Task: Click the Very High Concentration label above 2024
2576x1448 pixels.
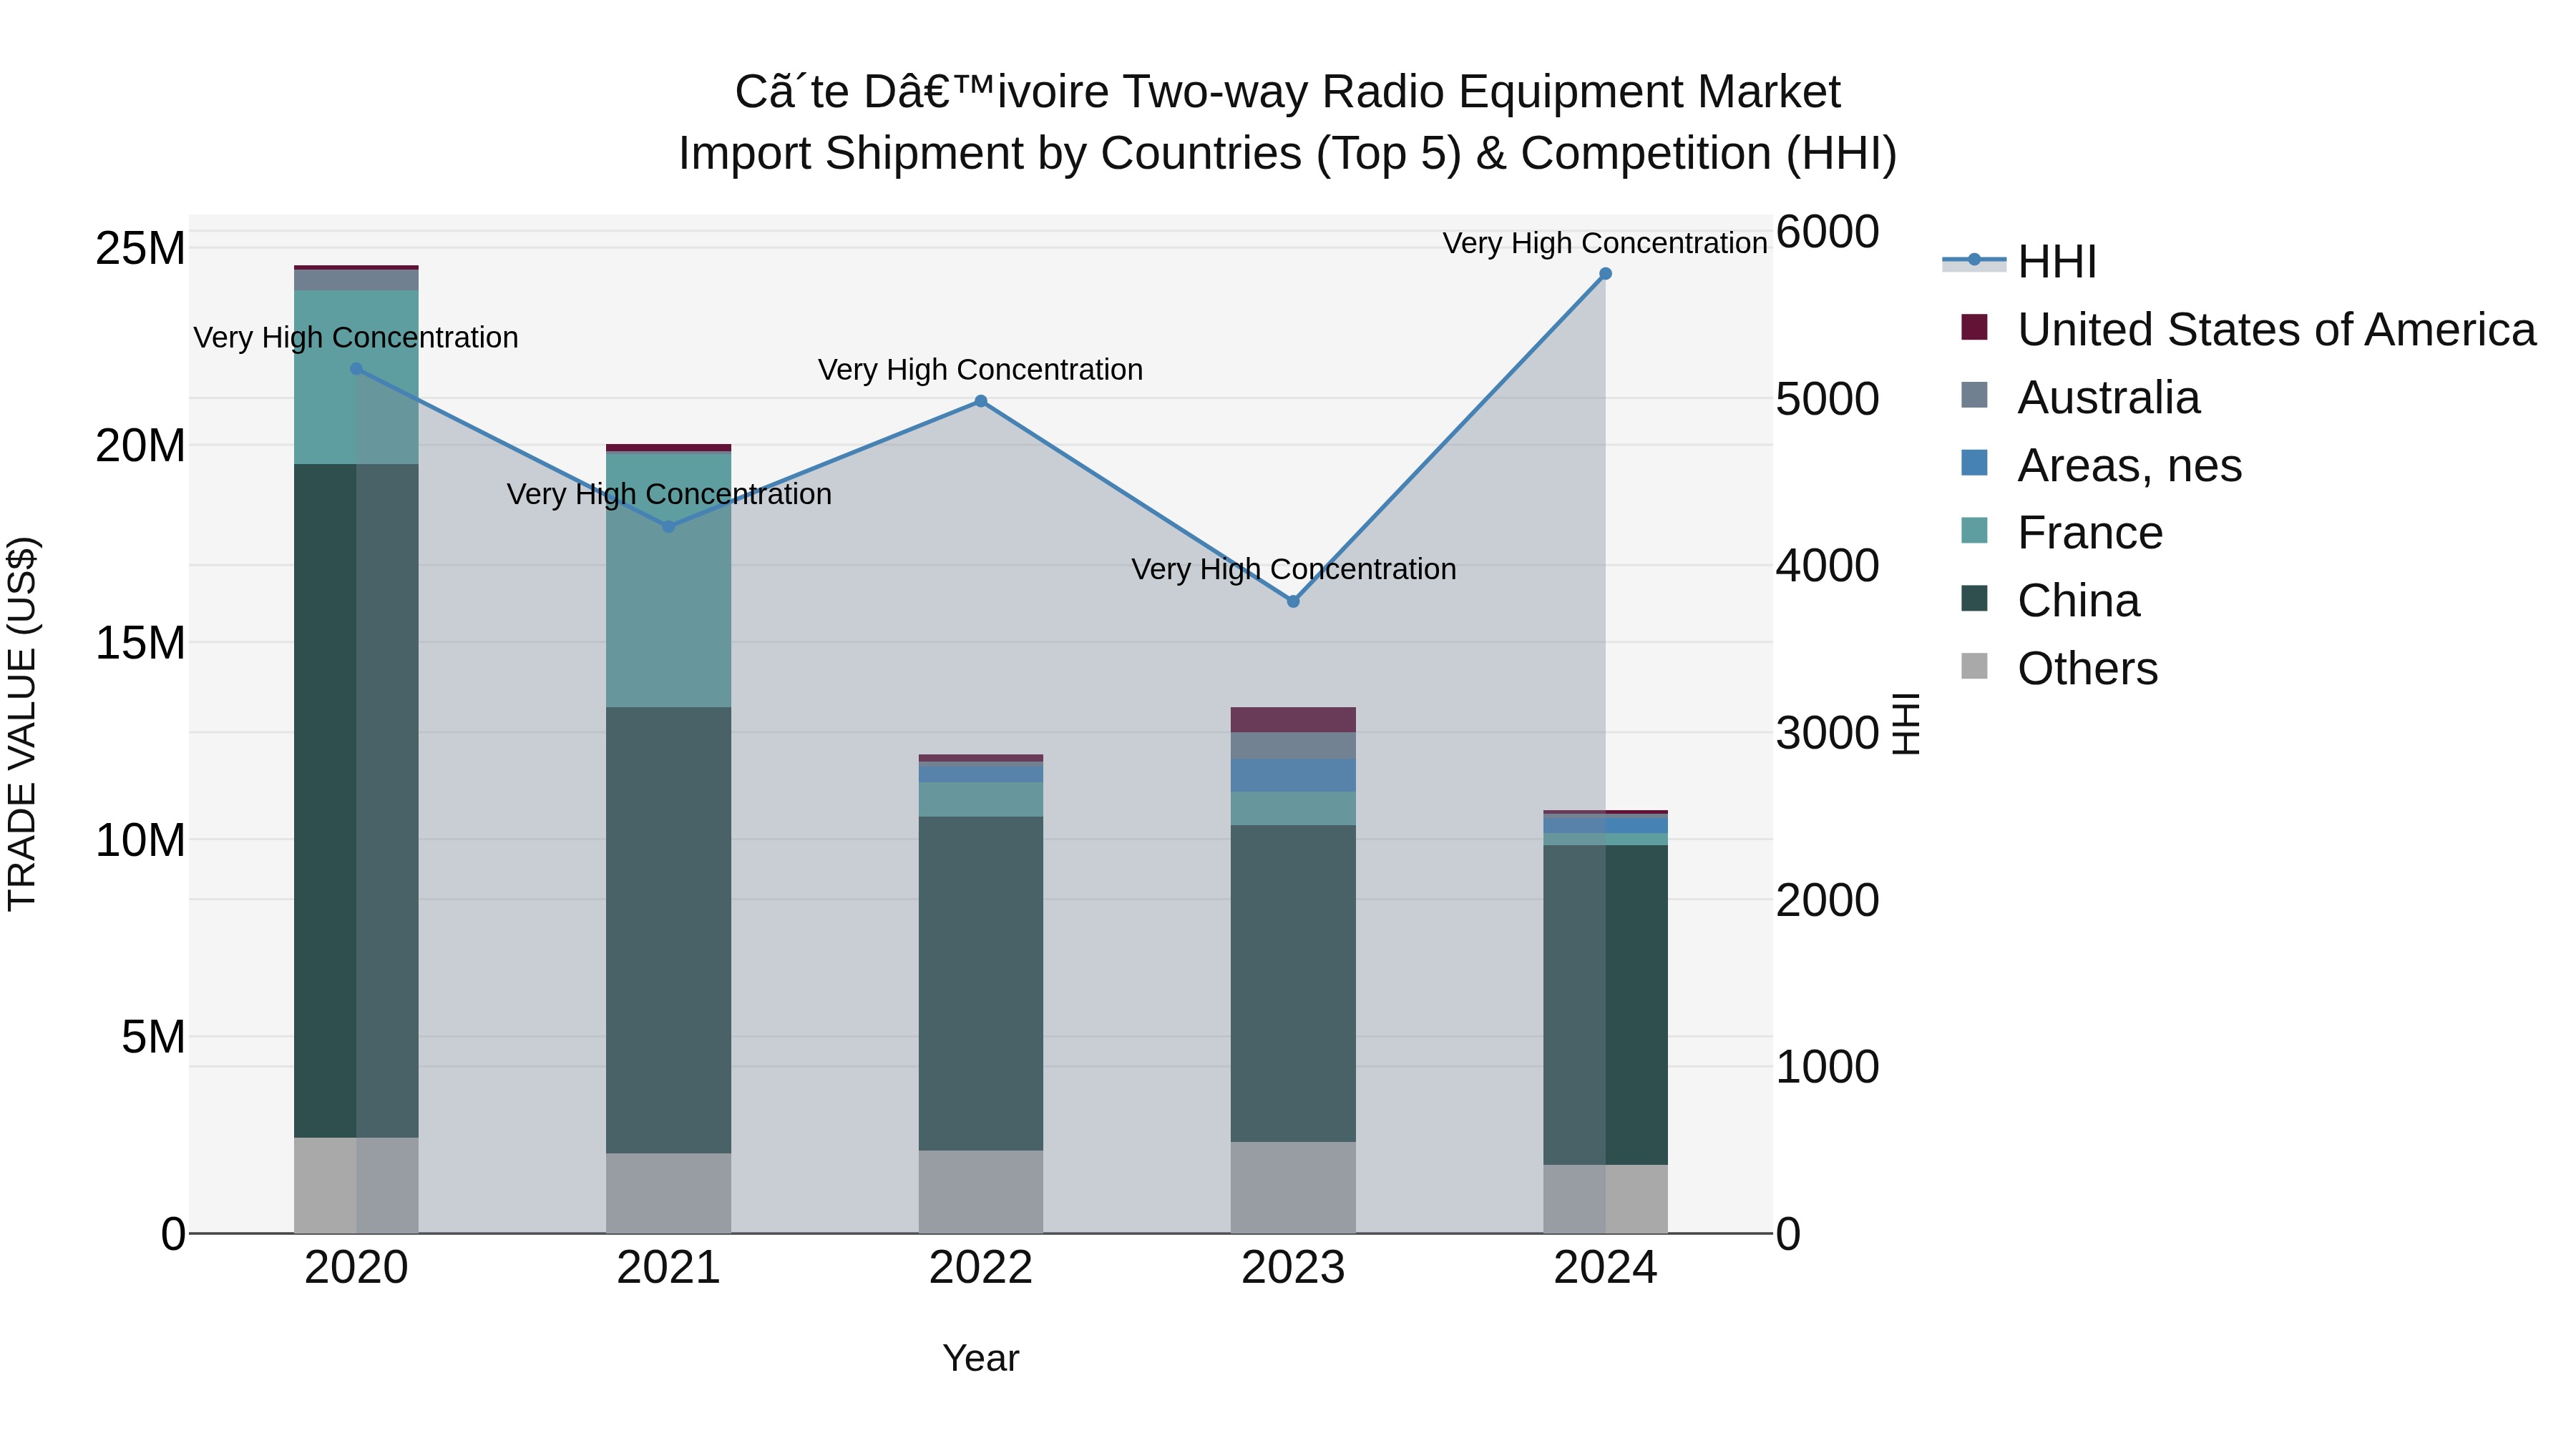Action: click(x=1605, y=243)
